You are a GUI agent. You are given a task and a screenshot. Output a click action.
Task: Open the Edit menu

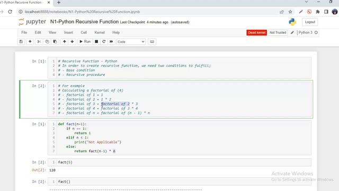coord(38,32)
